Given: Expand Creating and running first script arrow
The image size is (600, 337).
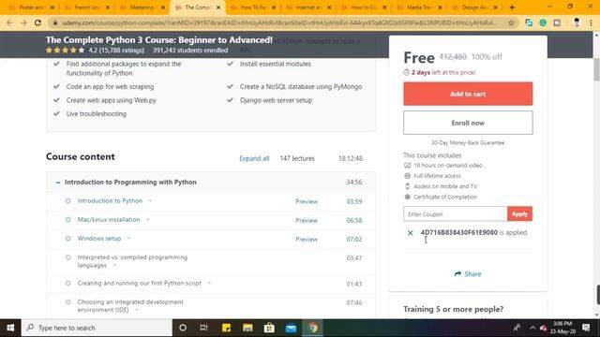Looking at the screenshot, I should (x=209, y=283).
